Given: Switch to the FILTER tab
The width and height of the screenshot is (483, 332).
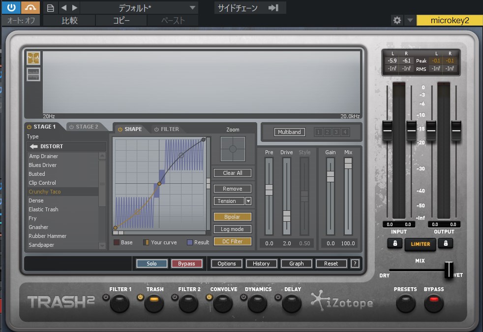Looking at the screenshot, I should [166, 129].
